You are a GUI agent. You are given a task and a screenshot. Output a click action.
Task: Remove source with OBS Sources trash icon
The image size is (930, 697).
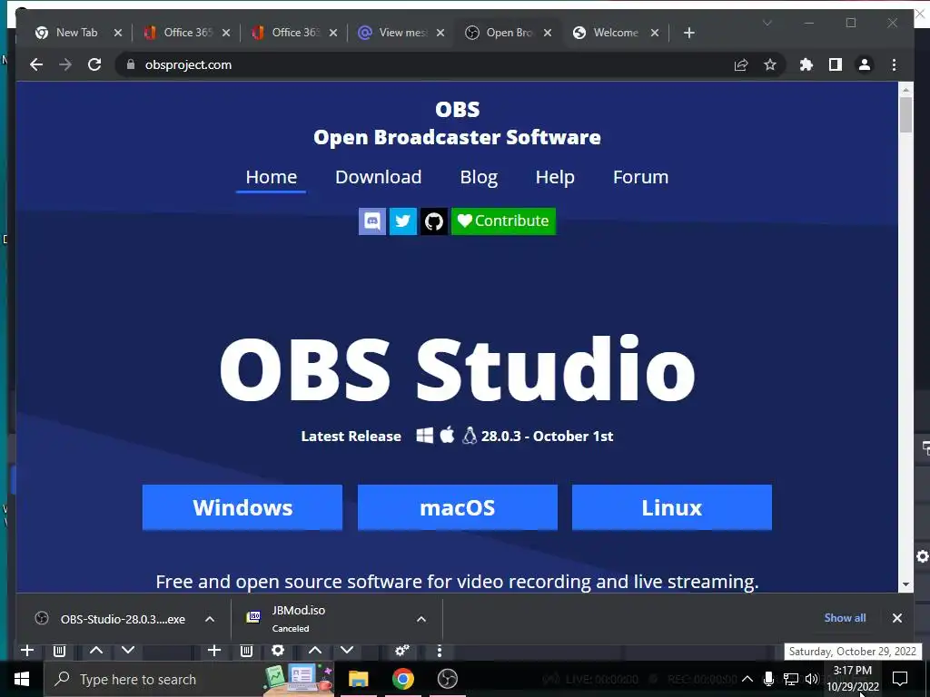pyautogui.click(x=246, y=650)
